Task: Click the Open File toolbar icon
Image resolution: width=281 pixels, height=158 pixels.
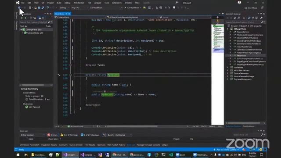Action: click(x=36, y=8)
